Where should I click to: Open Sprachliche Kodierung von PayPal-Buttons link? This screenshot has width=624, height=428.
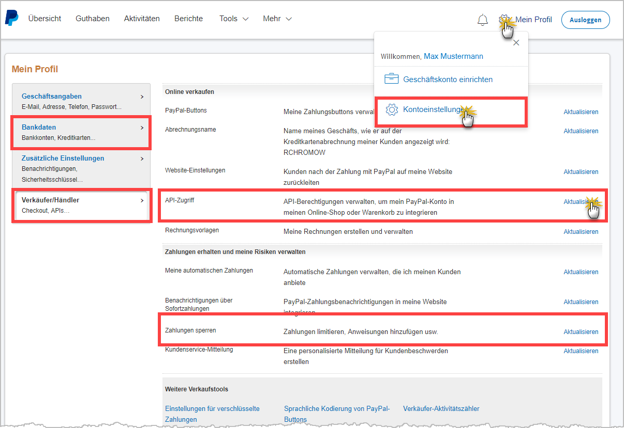click(x=337, y=414)
